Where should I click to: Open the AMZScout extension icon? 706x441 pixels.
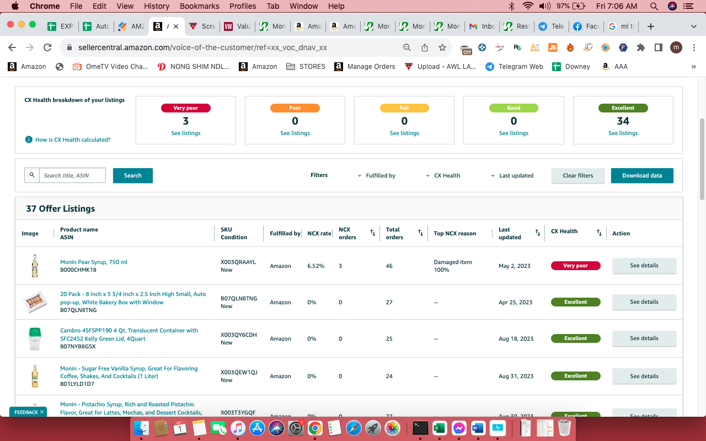click(x=534, y=47)
